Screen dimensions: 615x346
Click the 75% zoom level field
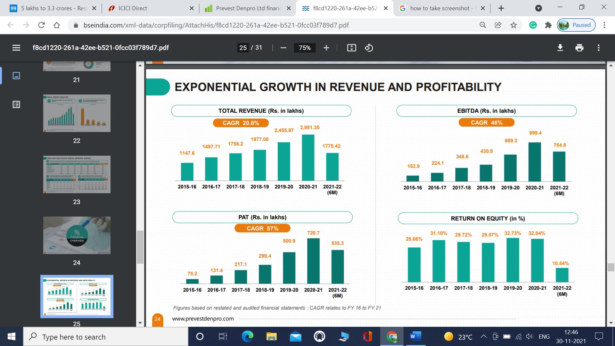click(304, 48)
